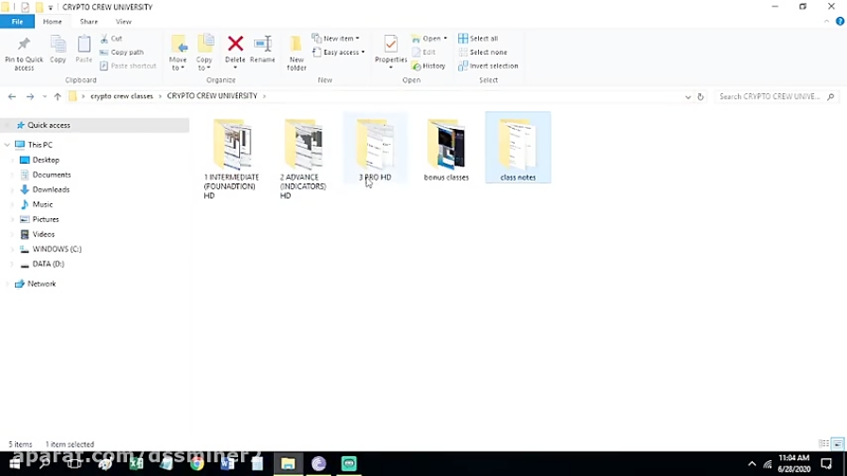Click Select none command
847x476 pixels.
pos(483,53)
